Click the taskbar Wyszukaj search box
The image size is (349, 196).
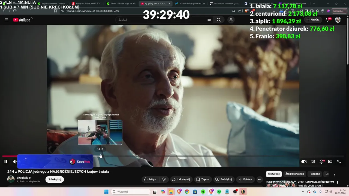(131, 192)
